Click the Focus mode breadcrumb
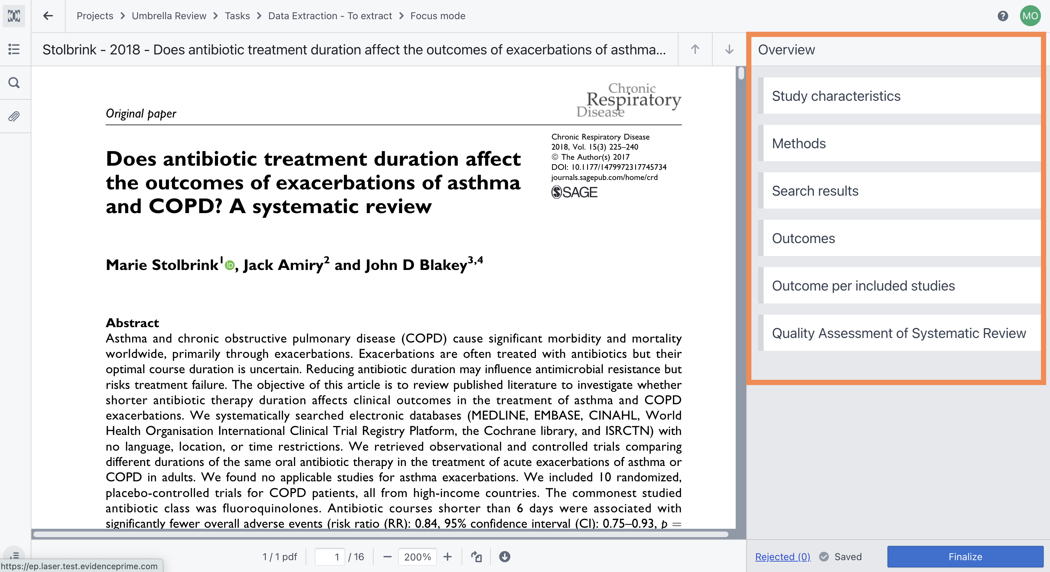 click(438, 16)
